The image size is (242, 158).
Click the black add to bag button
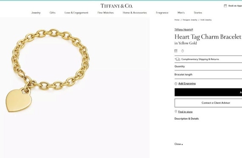[x=208, y=92]
